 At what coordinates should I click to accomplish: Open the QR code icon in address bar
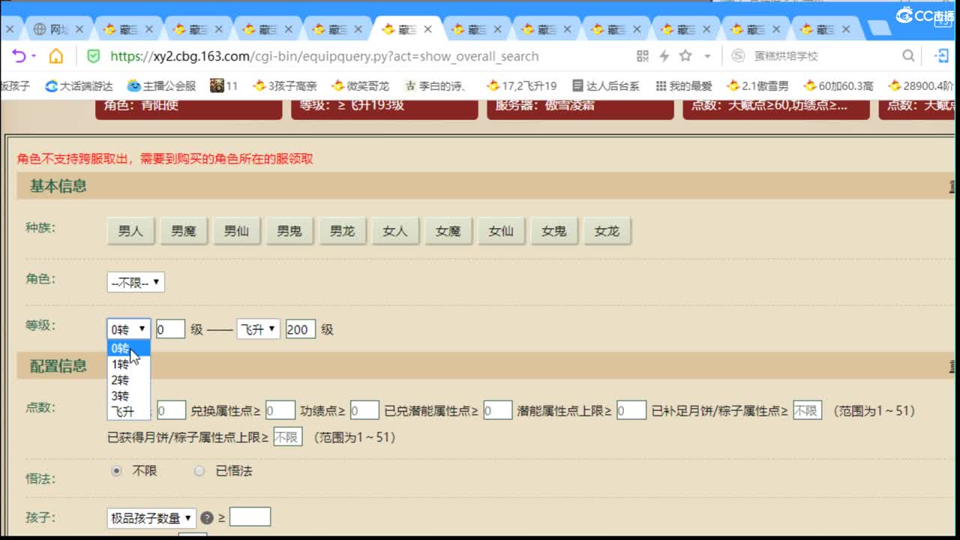[x=642, y=56]
